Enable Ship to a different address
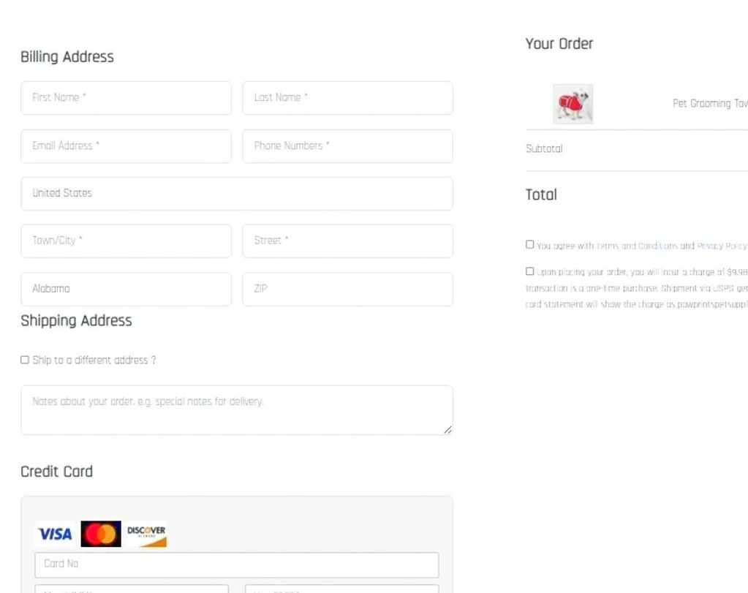The width and height of the screenshot is (748, 593). (x=25, y=360)
